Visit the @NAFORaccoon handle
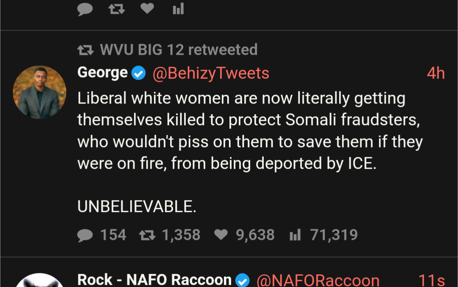This screenshot has height=287, width=458. click(318, 280)
